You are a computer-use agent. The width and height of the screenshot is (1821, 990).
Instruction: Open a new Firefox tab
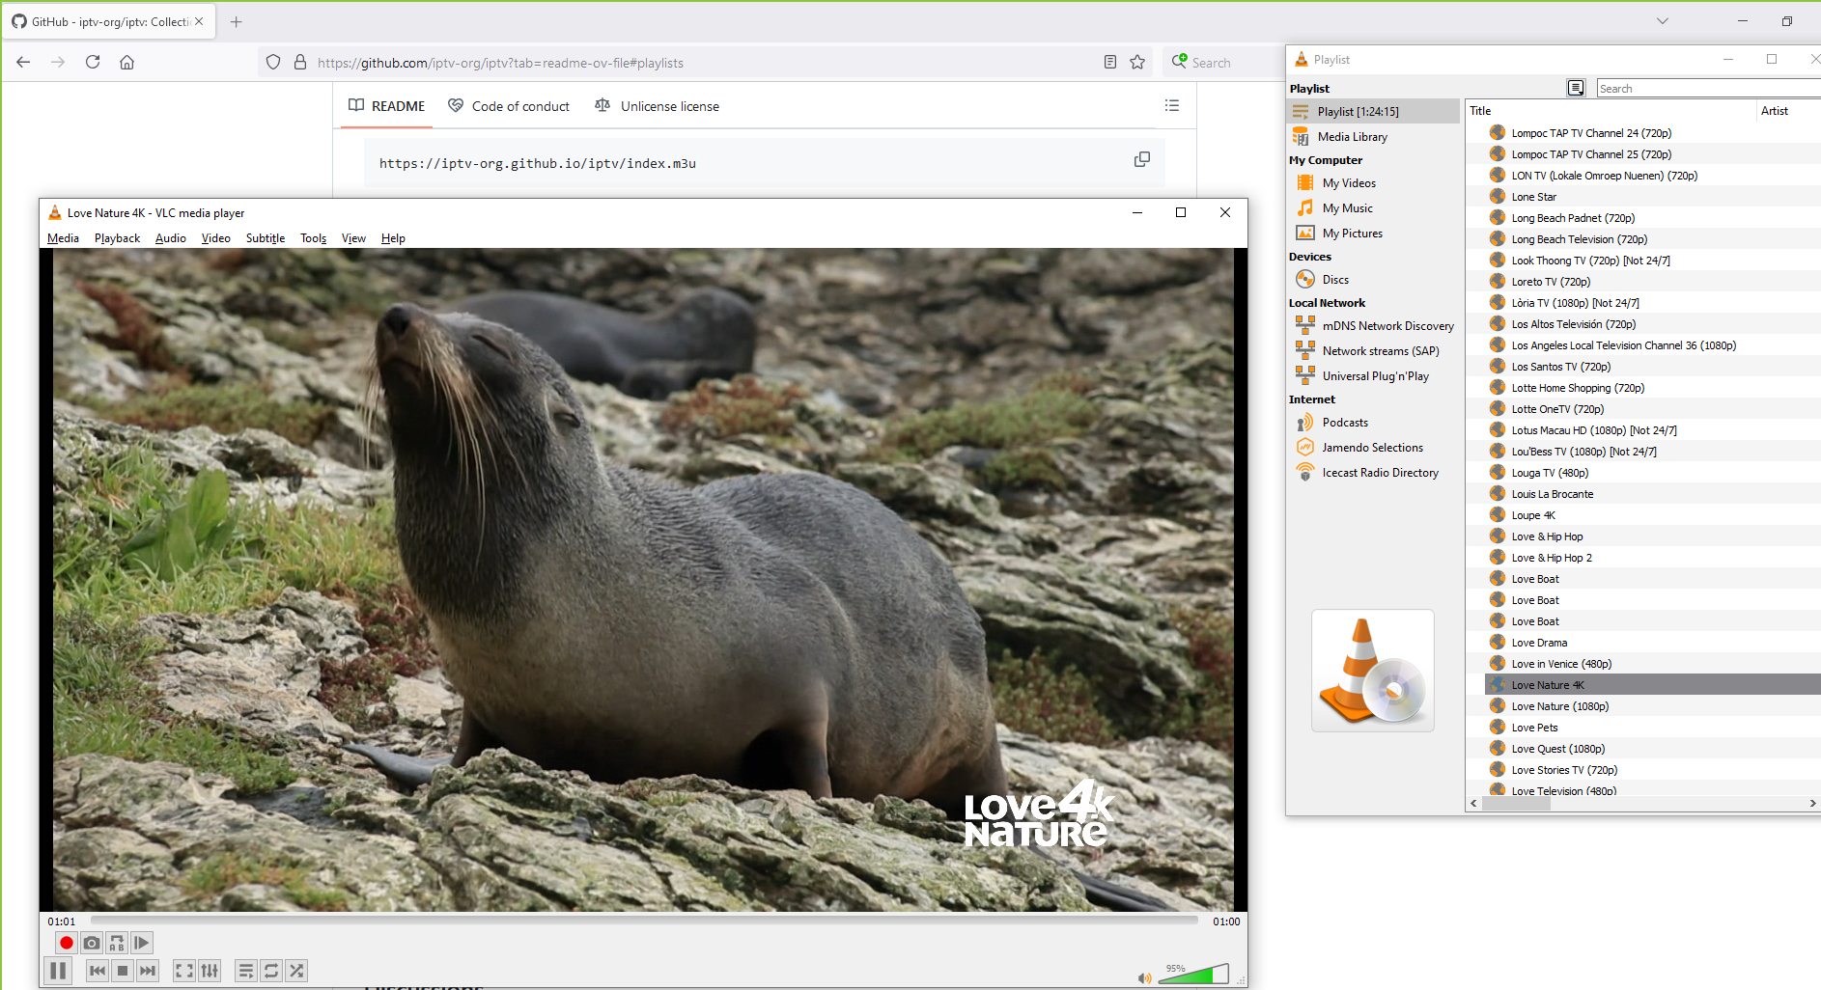(237, 21)
